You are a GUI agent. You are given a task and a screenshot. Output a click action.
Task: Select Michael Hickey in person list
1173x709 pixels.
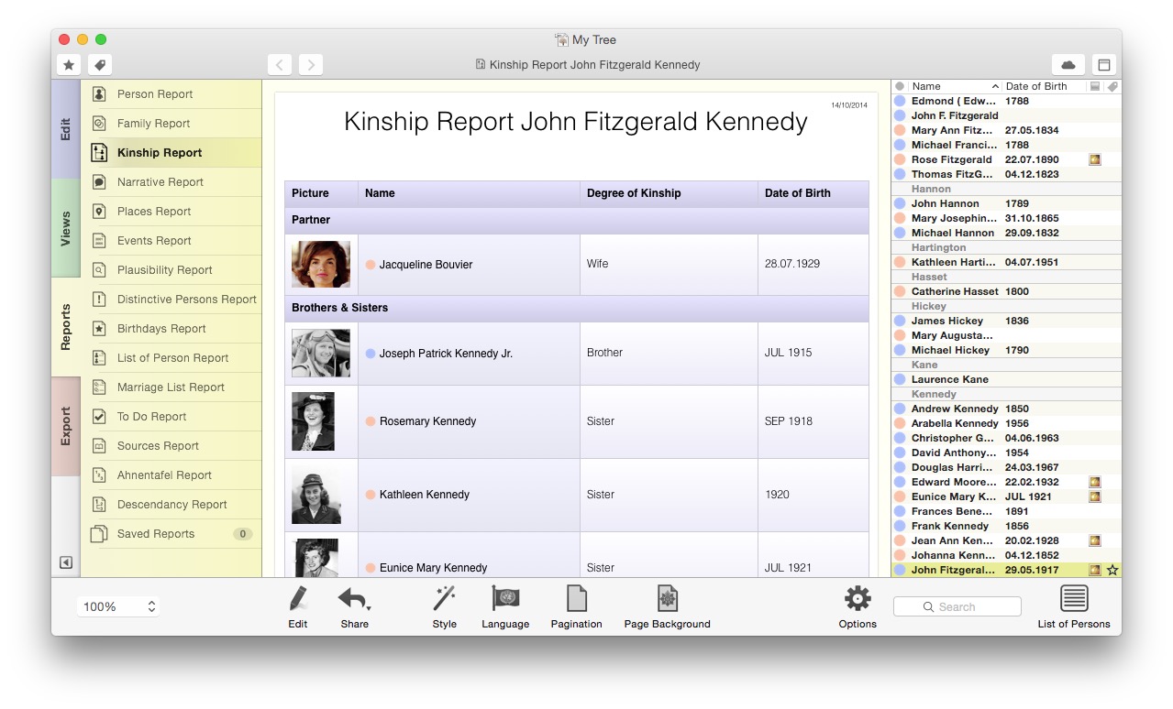(1006, 350)
